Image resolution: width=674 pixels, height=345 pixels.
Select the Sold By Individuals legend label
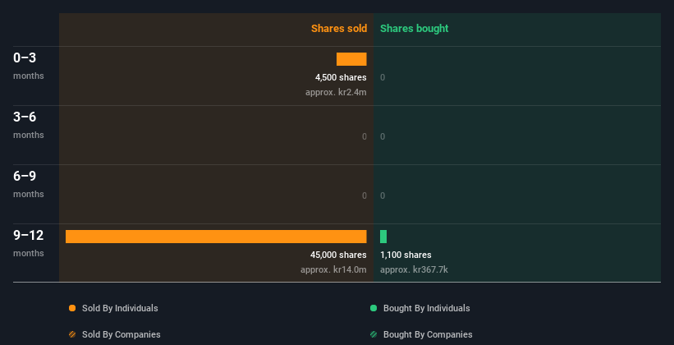[x=120, y=308]
